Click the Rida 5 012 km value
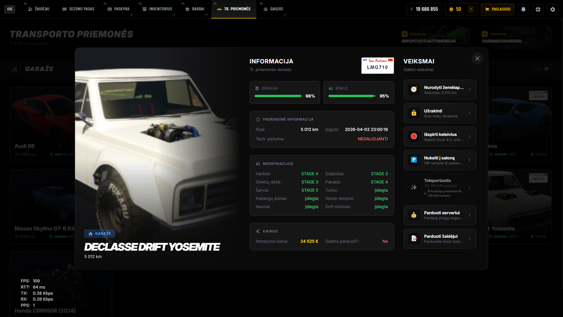 tap(309, 129)
